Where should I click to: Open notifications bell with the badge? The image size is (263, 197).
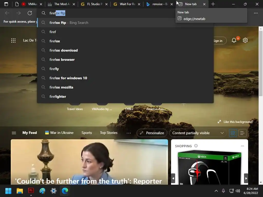click(x=234, y=40)
